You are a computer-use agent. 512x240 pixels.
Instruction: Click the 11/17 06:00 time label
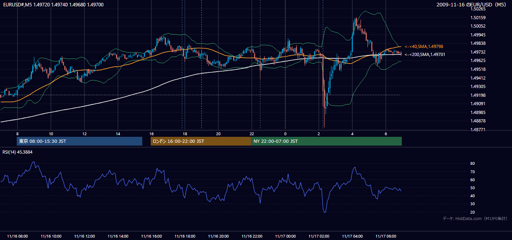pos(385,236)
